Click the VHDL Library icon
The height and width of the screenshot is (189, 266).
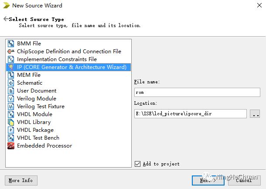[11, 122]
